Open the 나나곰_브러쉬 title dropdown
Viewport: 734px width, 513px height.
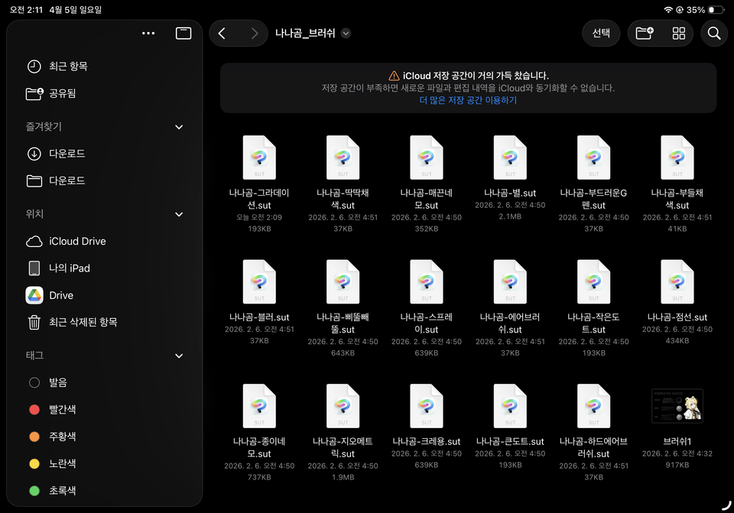(x=344, y=33)
